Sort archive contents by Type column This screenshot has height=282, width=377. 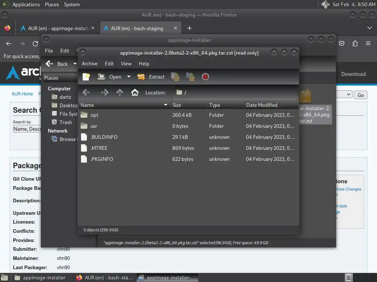coord(226,105)
